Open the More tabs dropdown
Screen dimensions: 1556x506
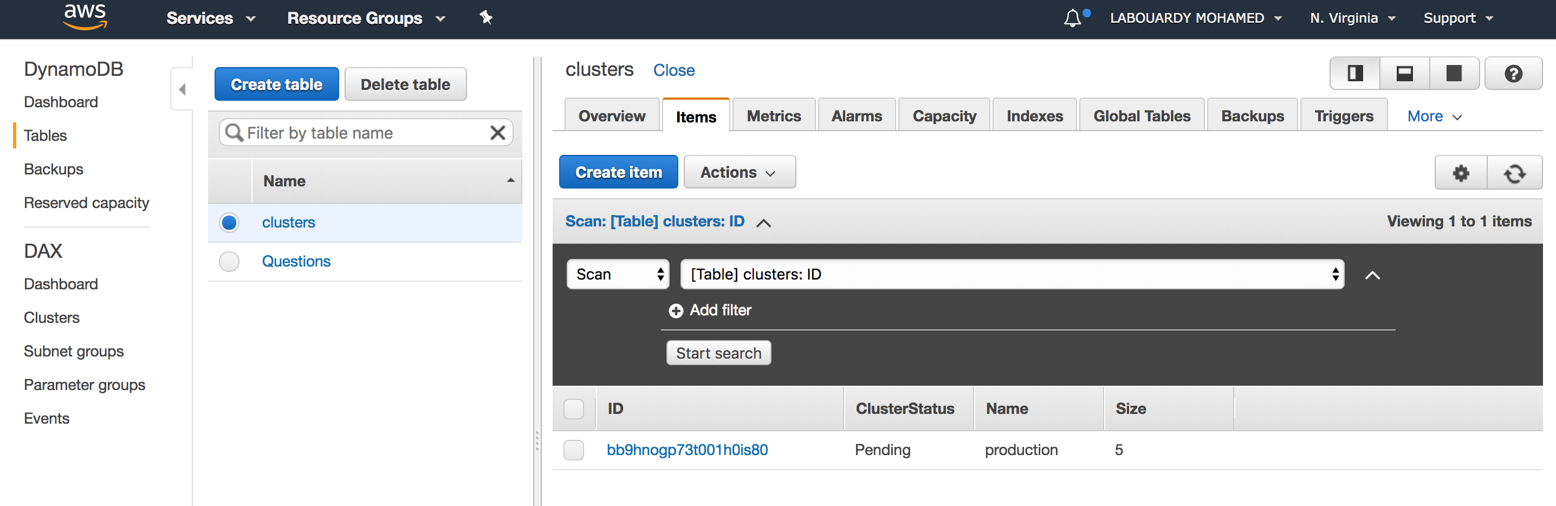pyautogui.click(x=1434, y=116)
